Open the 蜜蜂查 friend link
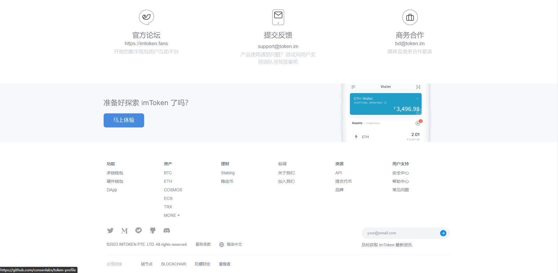The width and height of the screenshot is (558, 273). (225, 264)
